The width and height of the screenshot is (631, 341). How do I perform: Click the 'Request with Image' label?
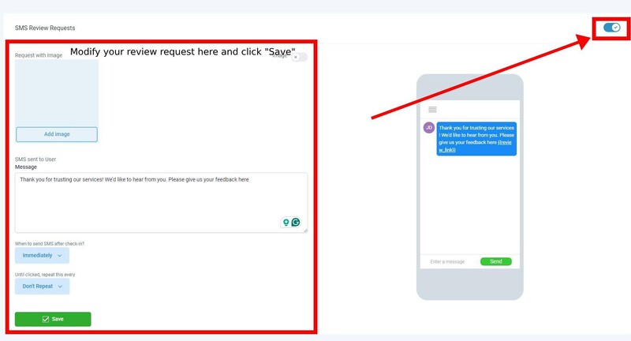pyautogui.click(x=39, y=55)
